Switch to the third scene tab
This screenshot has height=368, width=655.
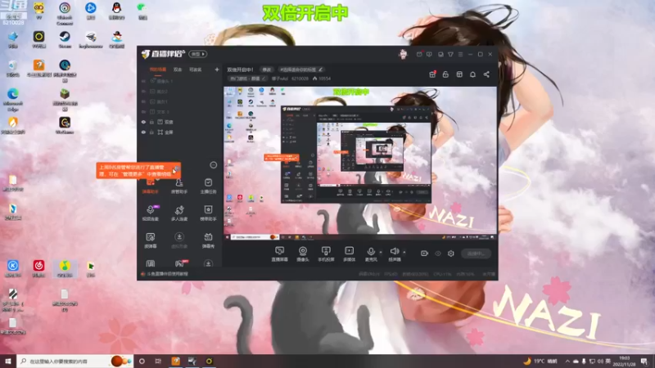point(196,70)
